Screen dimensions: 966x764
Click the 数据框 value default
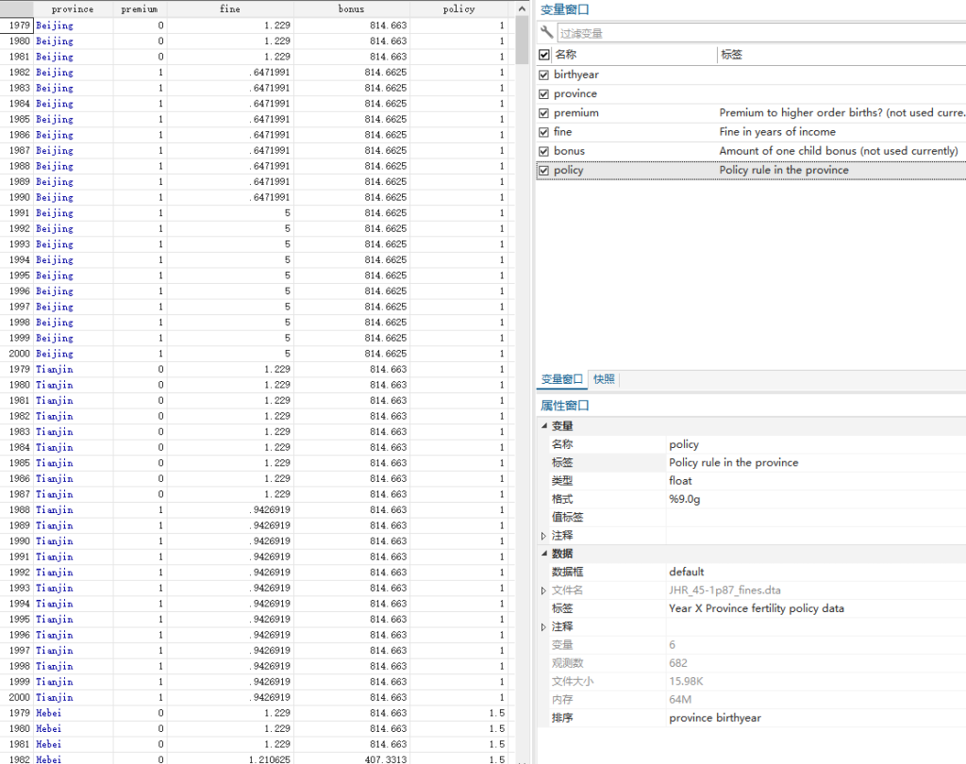click(x=687, y=572)
